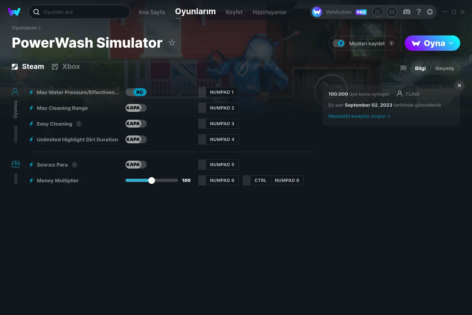Go to the Hazırlayanlar tab
The image size is (472, 315).
tap(270, 12)
